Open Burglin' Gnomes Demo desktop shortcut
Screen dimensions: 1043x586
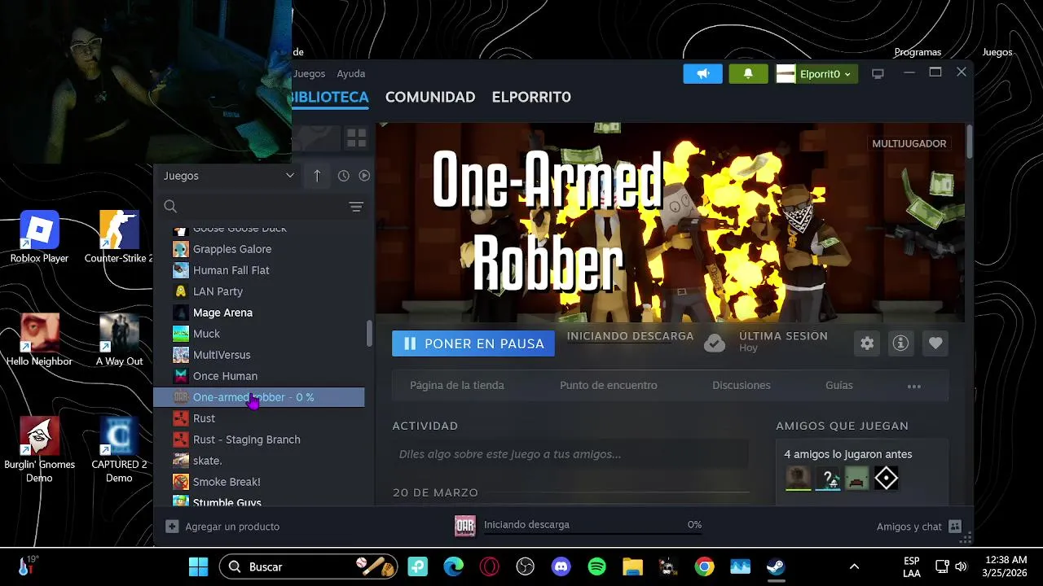39,450
